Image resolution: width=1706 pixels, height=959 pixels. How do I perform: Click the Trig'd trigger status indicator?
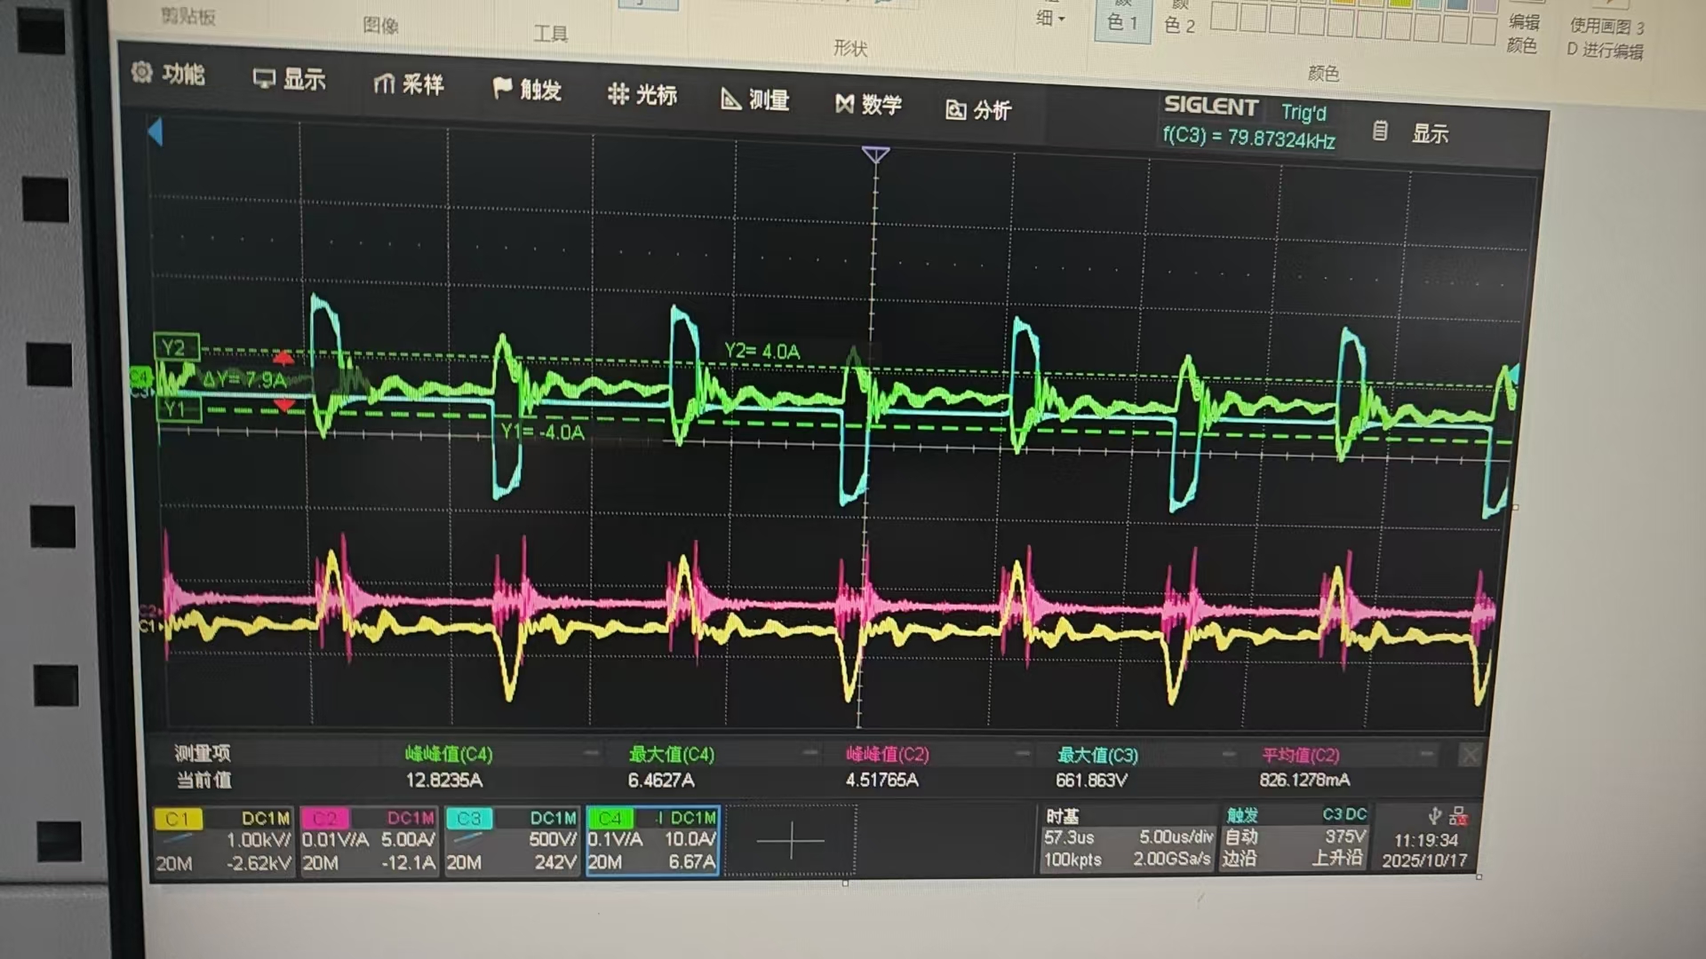(1303, 113)
